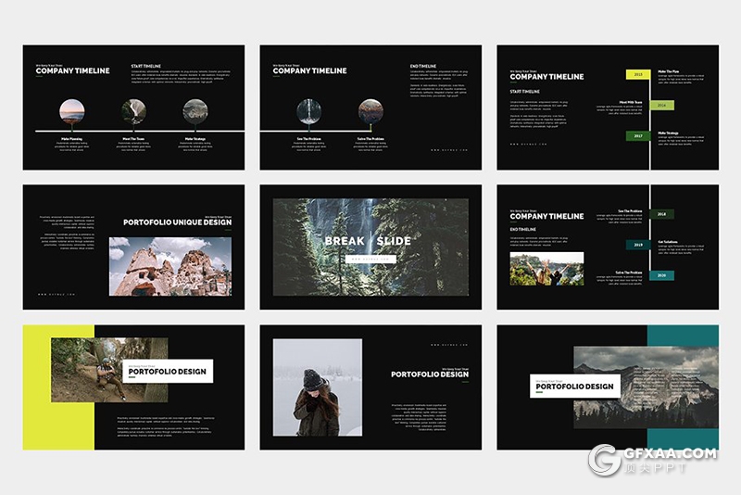Click the 2018 timeline year marker
Viewport: 741px width, 495px height.
pos(661,214)
